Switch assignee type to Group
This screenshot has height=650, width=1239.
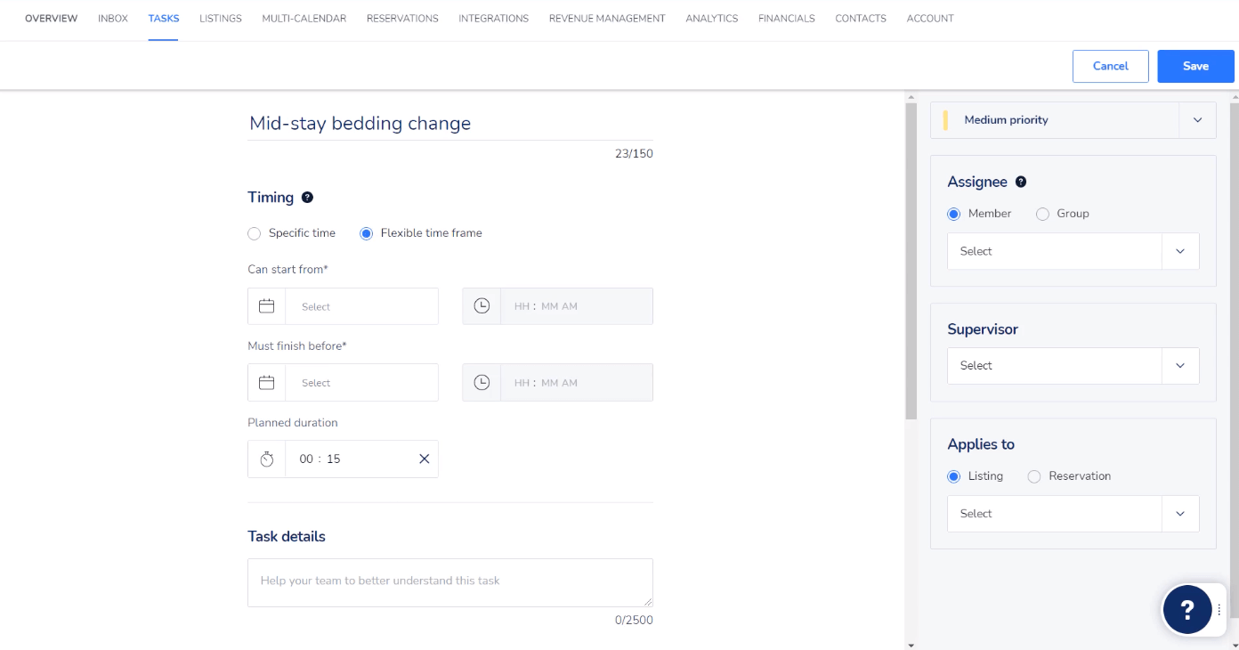click(x=1041, y=213)
